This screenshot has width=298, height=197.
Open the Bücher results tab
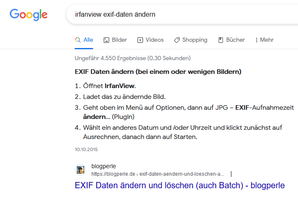click(232, 40)
